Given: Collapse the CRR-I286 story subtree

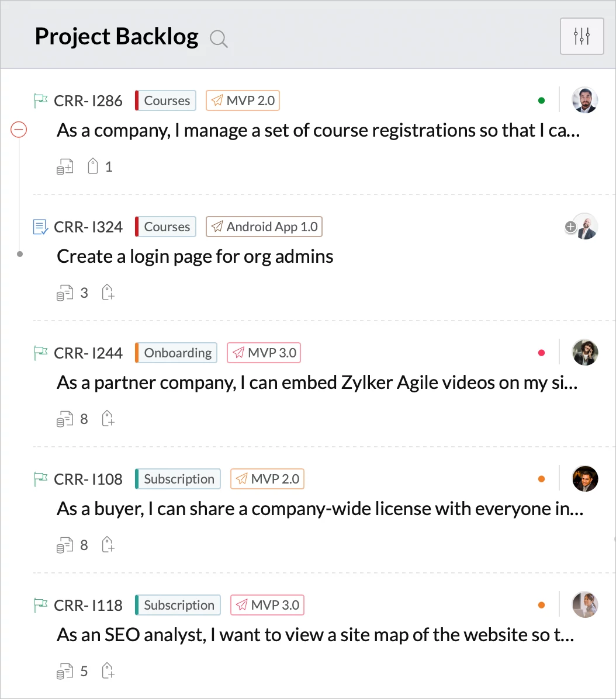Looking at the screenshot, I should (19, 130).
